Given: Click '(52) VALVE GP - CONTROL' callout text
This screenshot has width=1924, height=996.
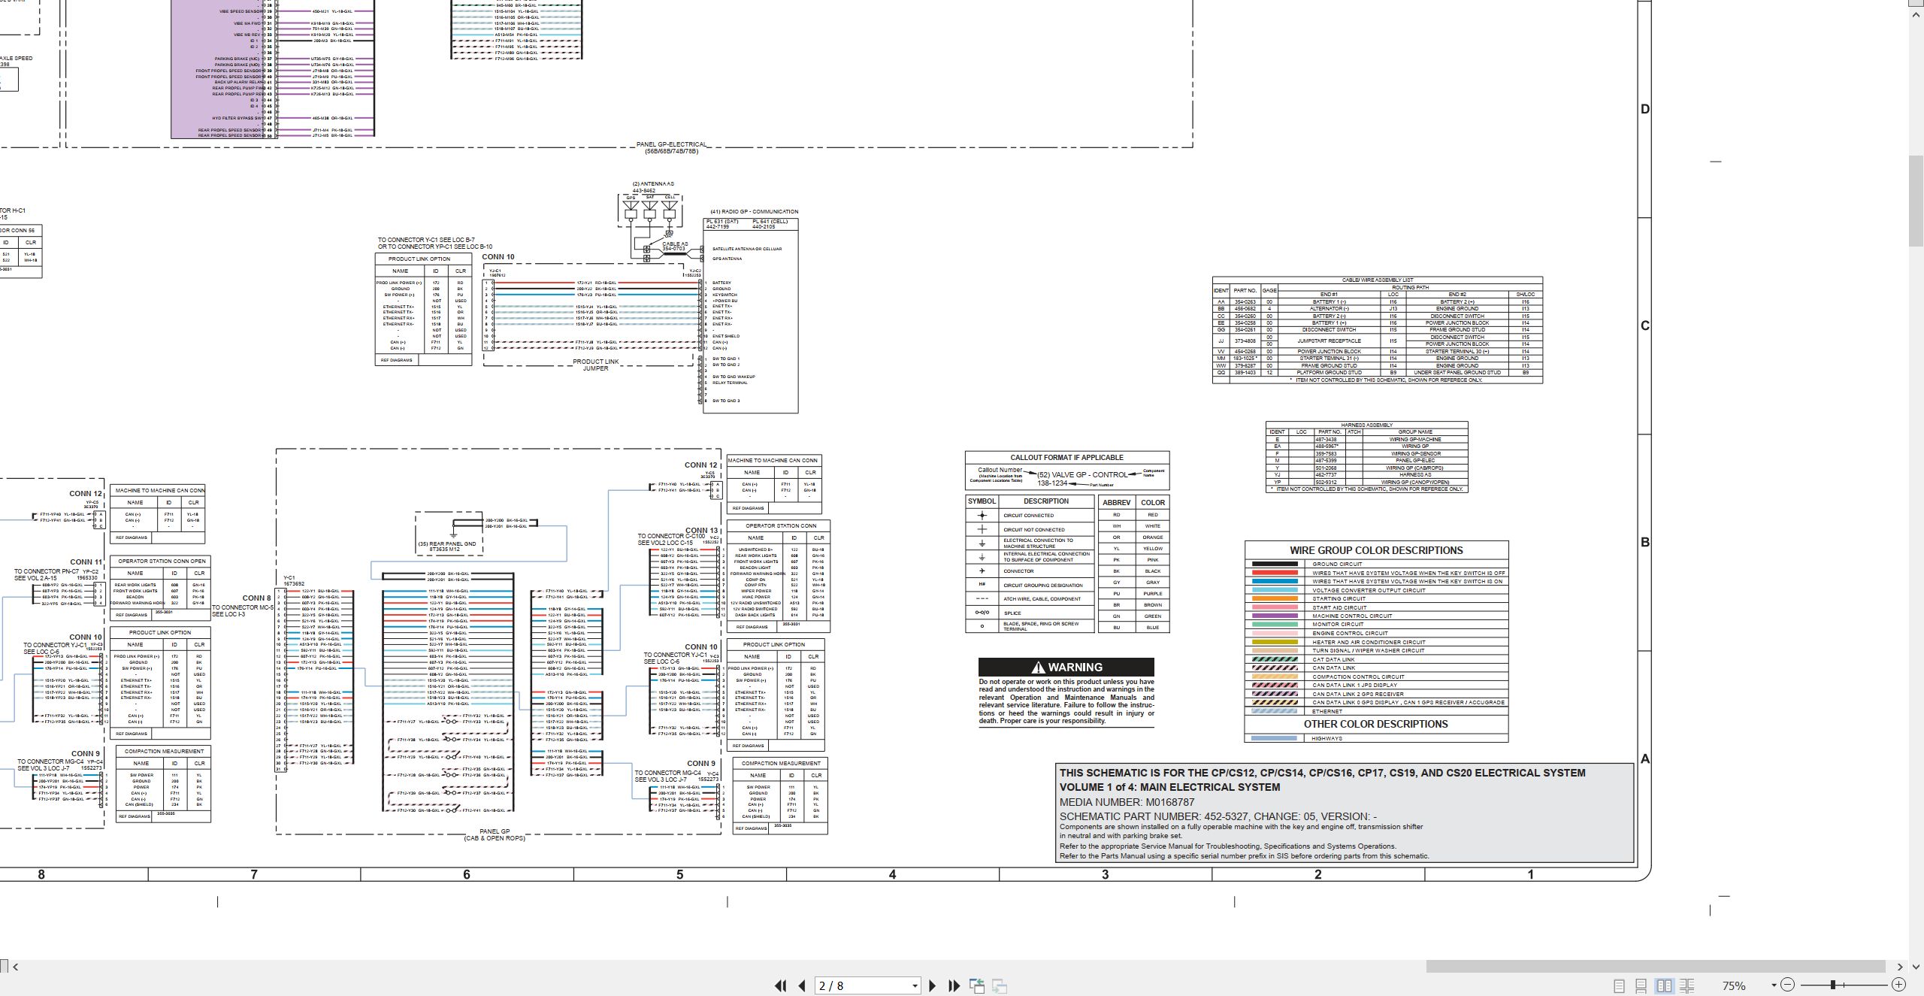Looking at the screenshot, I should [1082, 474].
